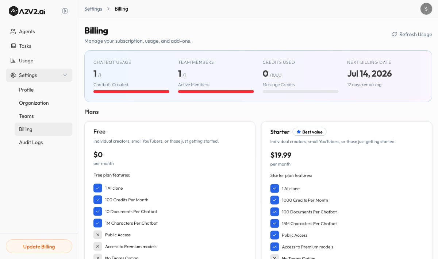Click the Best value badge
This screenshot has width=438, height=259.
coord(310,132)
